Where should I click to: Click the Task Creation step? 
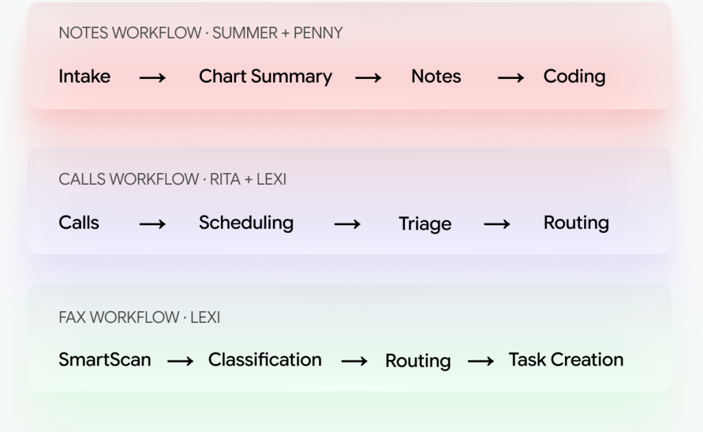click(x=566, y=359)
